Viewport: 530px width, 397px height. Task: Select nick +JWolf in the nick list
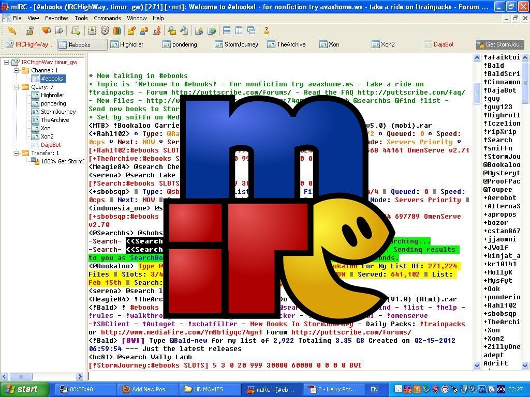point(495,248)
